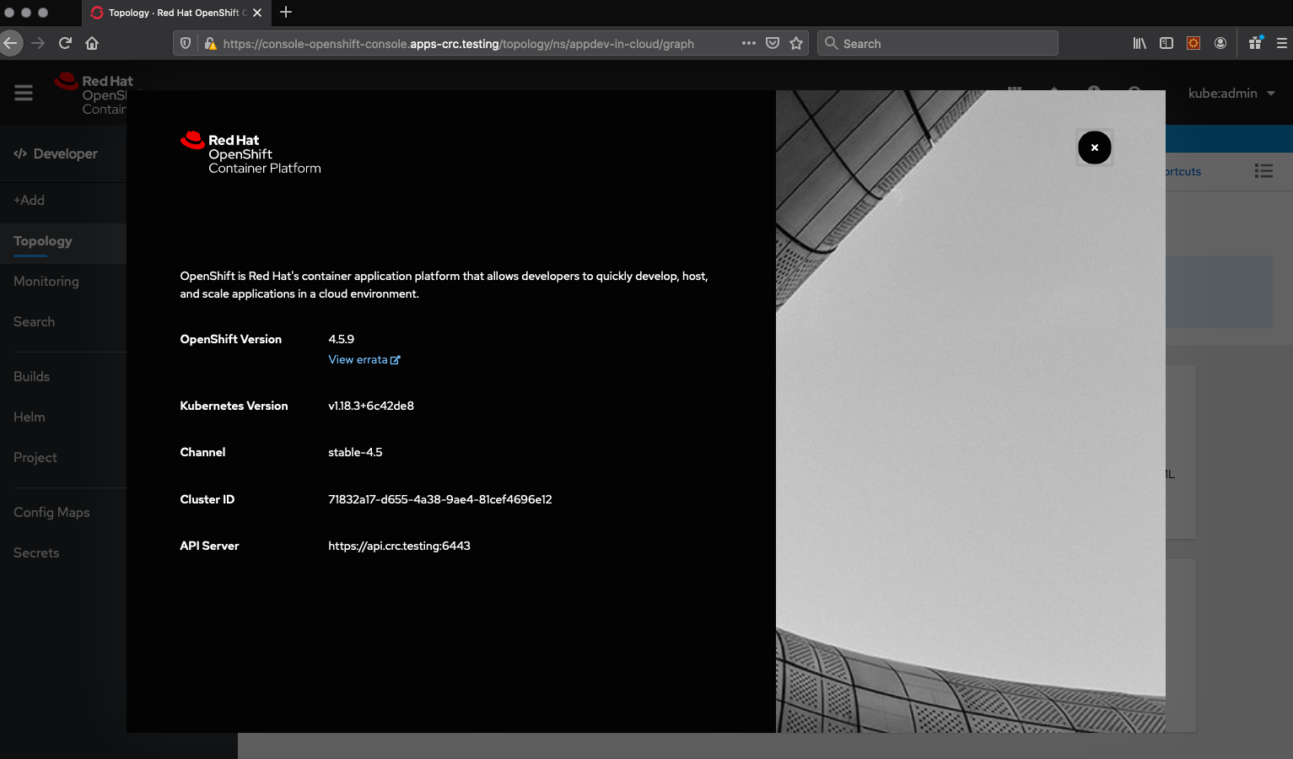The image size is (1293, 759).
Task: Open the Firefox library panel
Action: [1139, 43]
